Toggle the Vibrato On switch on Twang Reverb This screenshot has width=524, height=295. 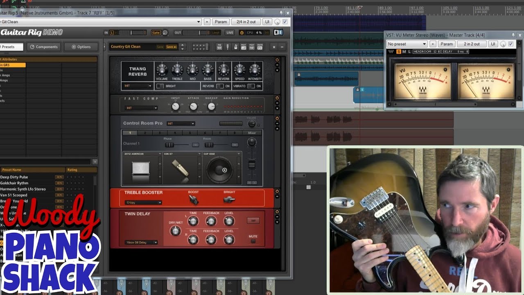251,86
